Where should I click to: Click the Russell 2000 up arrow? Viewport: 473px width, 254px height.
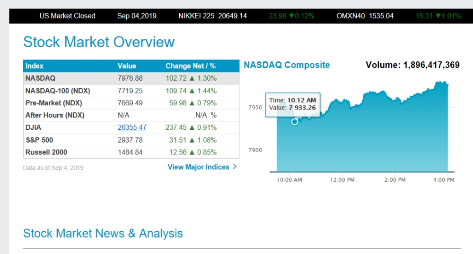pyautogui.click(x=191, y=152)
